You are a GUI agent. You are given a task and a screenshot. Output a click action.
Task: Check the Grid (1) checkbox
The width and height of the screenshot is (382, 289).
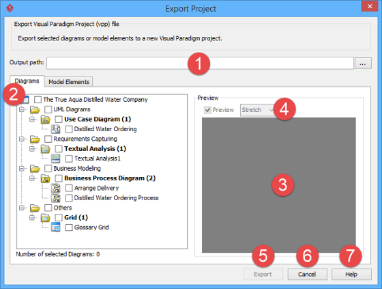(x=59, y=218)
